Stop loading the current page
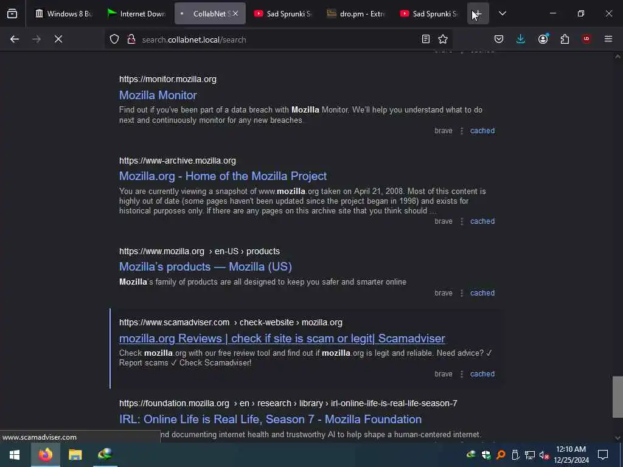This screenshot has width=623, height=467. 58,39
